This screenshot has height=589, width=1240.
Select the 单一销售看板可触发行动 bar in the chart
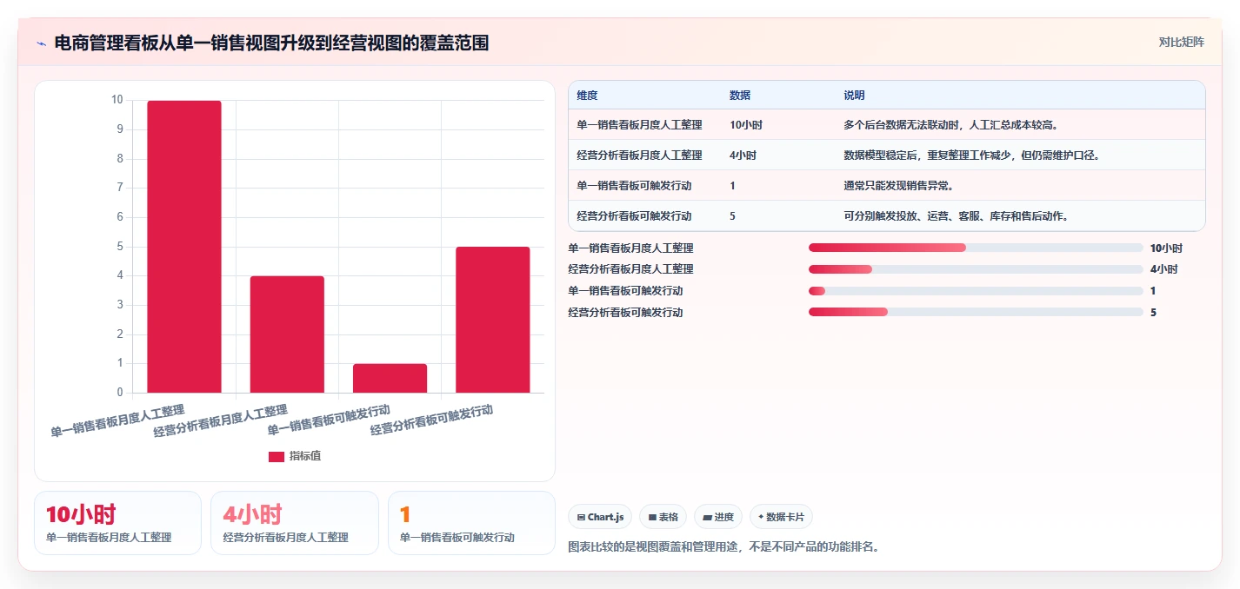390,378
